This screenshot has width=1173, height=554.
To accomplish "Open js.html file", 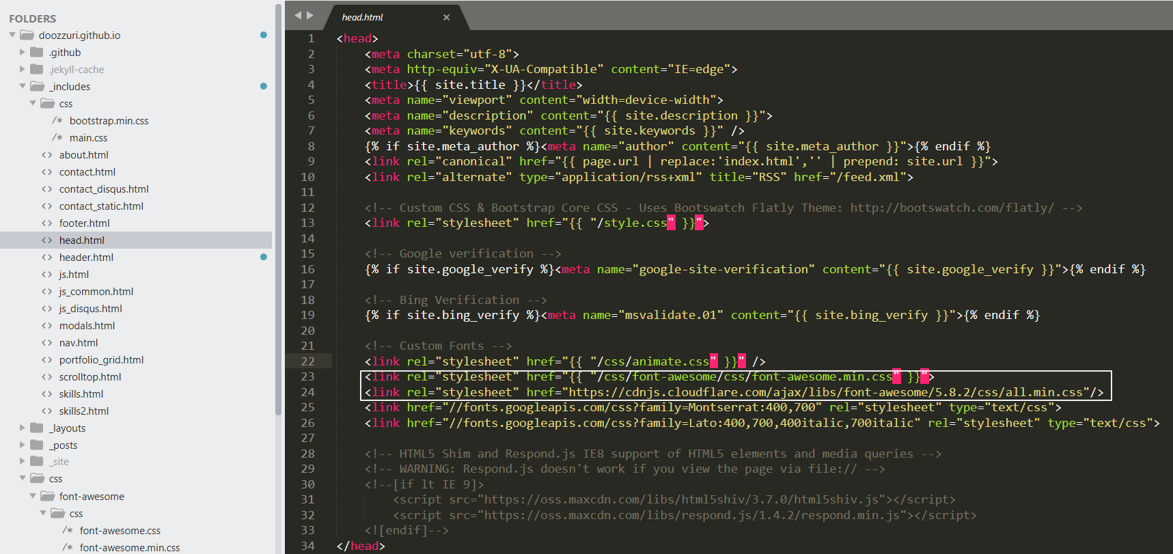I will click(74, 275).
